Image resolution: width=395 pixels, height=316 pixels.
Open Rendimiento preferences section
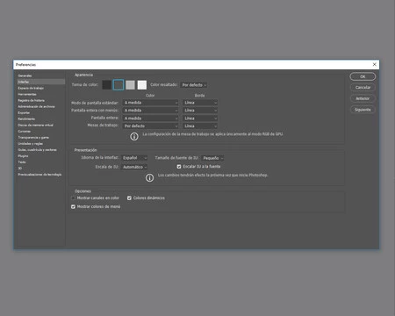[26, 118]
